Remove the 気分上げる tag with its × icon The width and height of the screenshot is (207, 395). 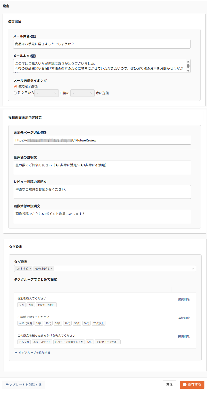(x=52, y=268)
